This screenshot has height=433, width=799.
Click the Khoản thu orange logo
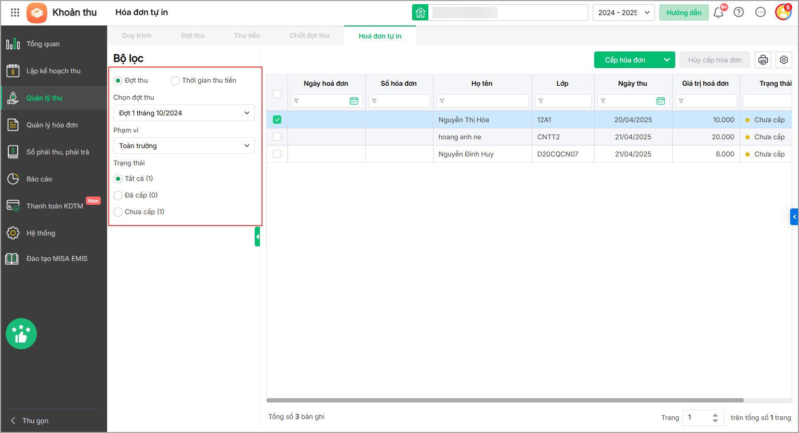pos(36,12)
